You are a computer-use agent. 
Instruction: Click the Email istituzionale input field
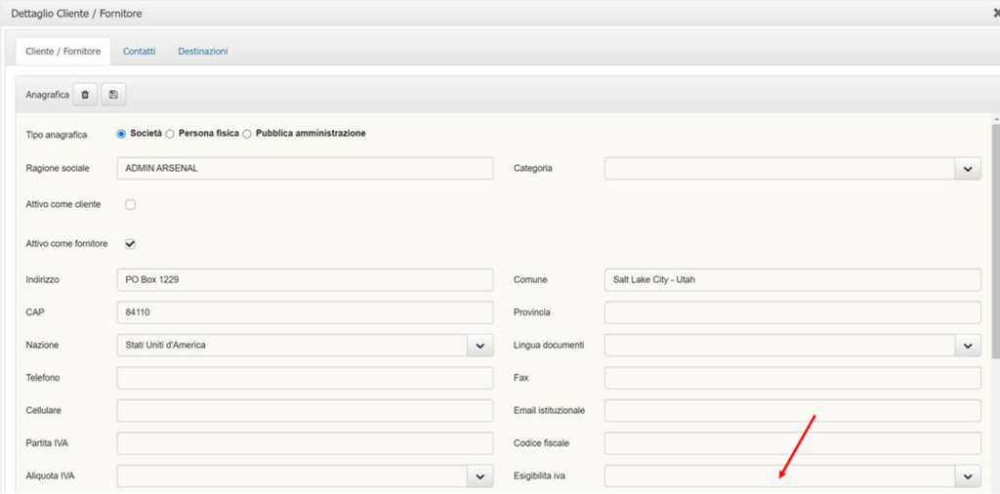coord(793,410)
